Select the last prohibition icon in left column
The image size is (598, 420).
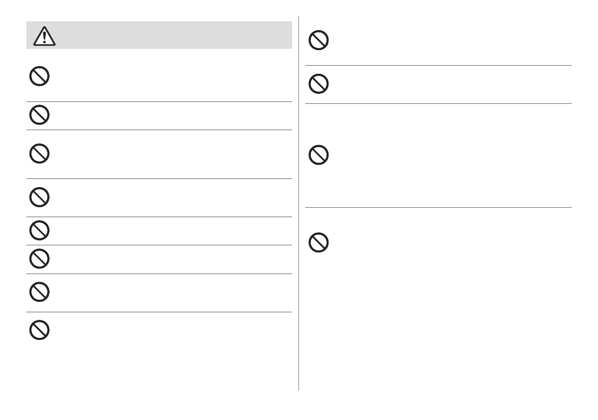tap(39, 330)
